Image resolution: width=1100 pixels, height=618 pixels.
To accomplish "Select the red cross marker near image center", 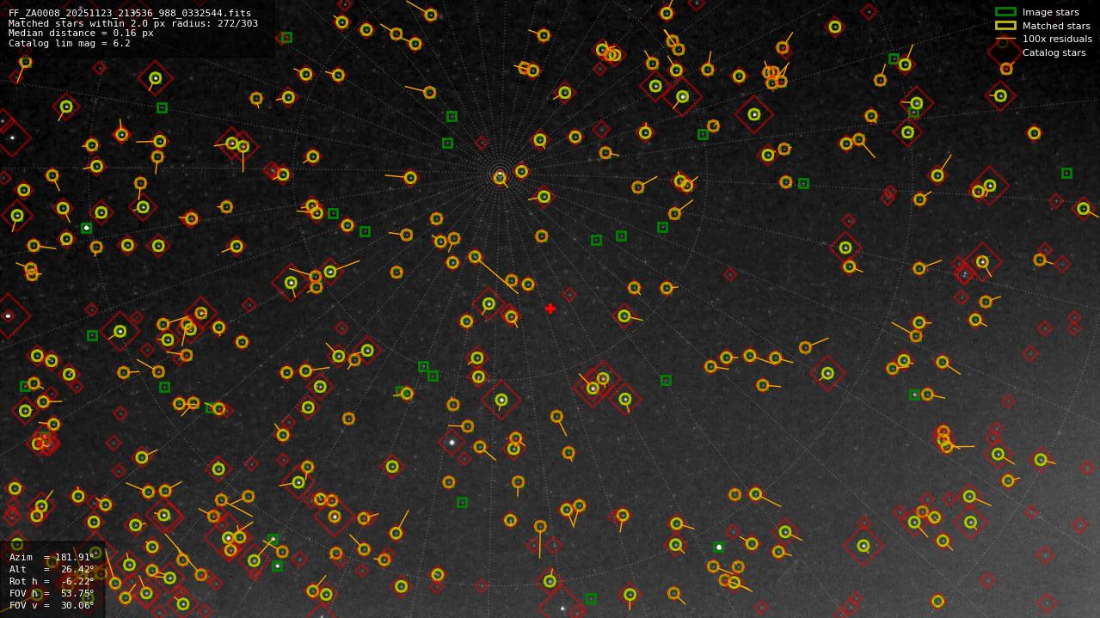I will pyautogui.click(x=551, y=309).
